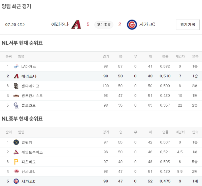Click the 샌디에이고 Padres logo
This screenshot has width=202, height=186.
(16, 86)
